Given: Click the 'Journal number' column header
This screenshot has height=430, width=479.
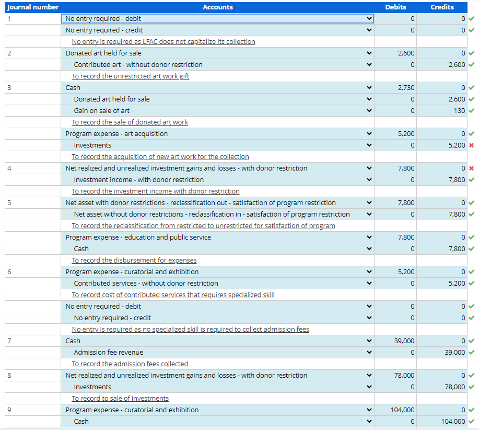Looking at the screenshot, I should (33, 7).
